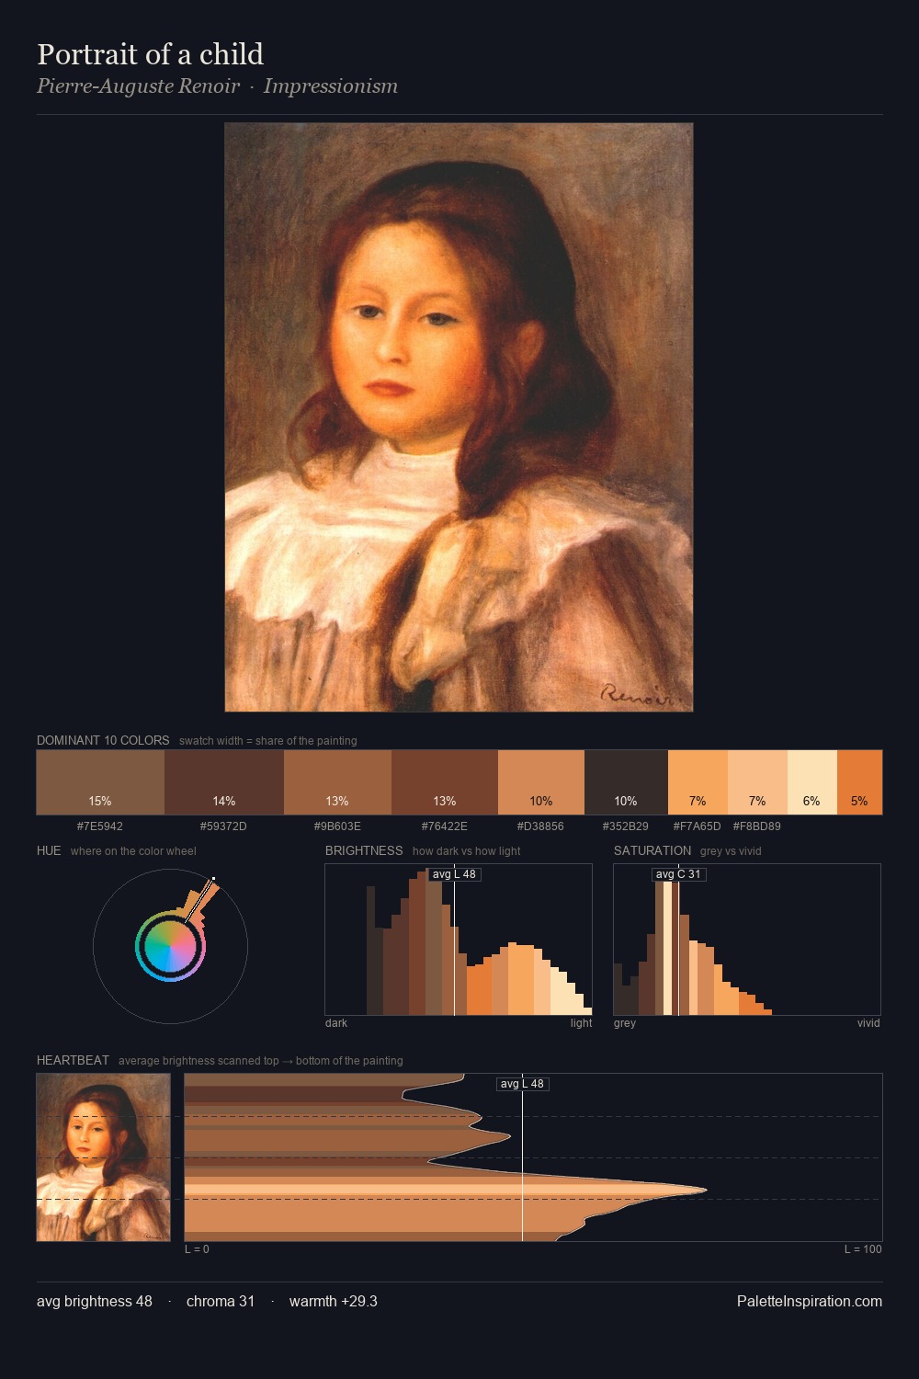Pick the 13% swatch labeled #9B603E
This screenshot has width=919, height=1379.
pyautogui.click(x=337, y=782)
